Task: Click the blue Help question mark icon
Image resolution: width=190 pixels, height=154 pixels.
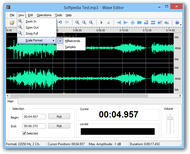Action: coord(177,23)
